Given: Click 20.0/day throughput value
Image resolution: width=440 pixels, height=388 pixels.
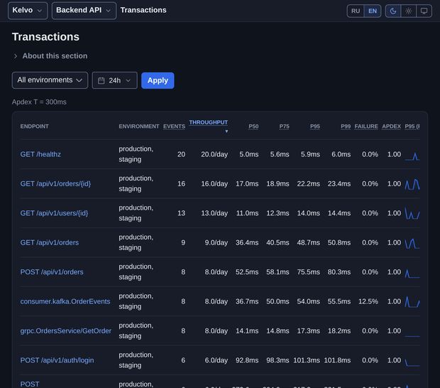Looking at the screenshot, I should 214,154.
